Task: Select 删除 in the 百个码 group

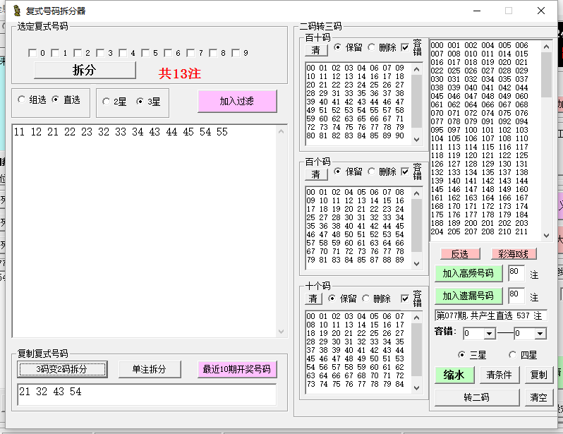Action: coord(372,171)
